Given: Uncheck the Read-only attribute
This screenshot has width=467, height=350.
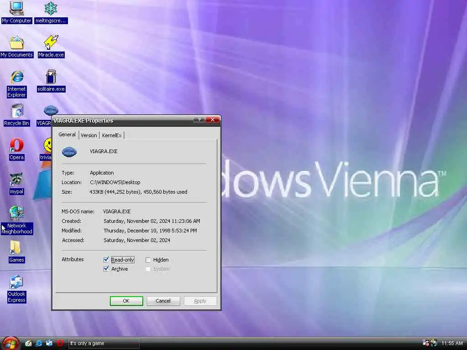Looking at the screenshot, I should tap(106, 259).
